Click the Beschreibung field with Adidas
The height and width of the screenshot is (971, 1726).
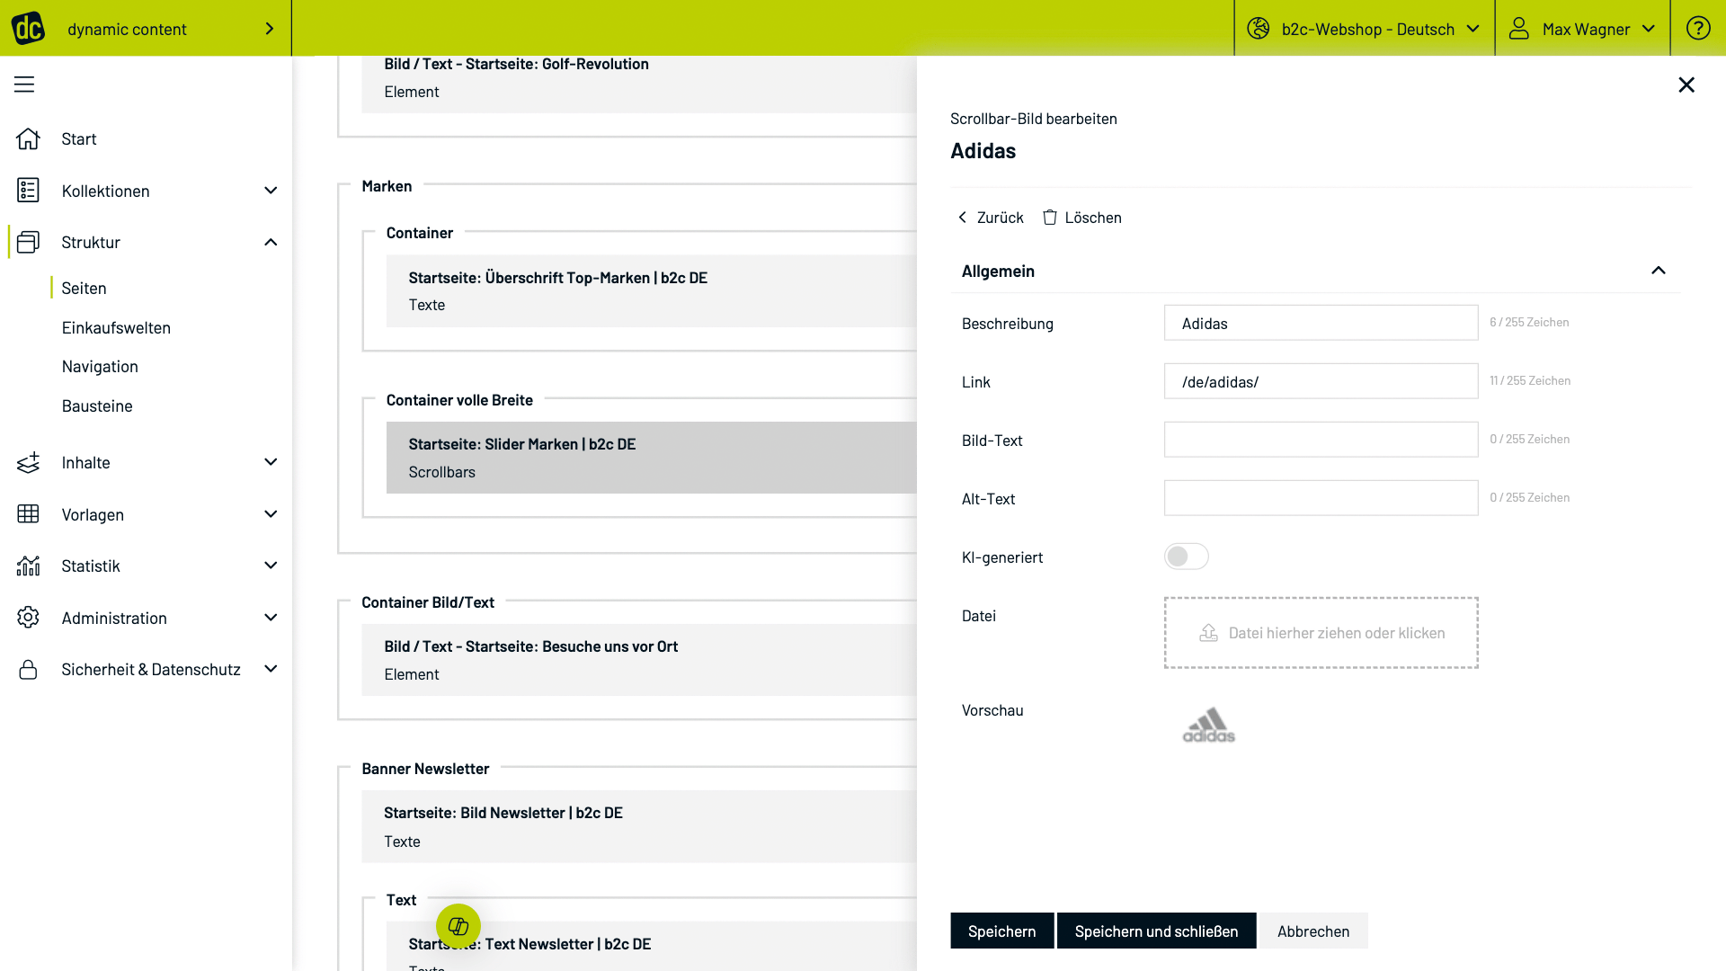point(1321,323)
